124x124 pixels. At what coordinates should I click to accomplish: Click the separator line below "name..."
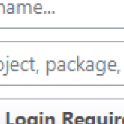pos(62,28)
